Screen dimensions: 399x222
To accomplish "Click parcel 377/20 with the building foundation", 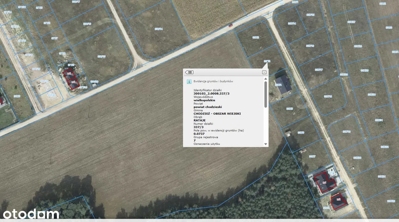I will [x=51, y=95].
